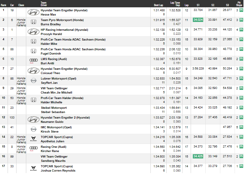Select green highlighted S1 time 34.425
This screenshot has height=174, width=245.
pyautogui.click(x=198, y=156)
